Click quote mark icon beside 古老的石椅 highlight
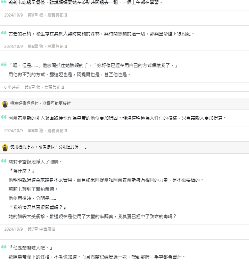249x264 pixels. pyautogui.click(x=4, y=32)
